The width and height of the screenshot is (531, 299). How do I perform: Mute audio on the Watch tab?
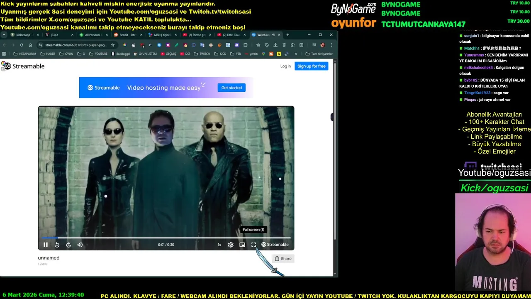pyautogui.click(x=273, y=35)
